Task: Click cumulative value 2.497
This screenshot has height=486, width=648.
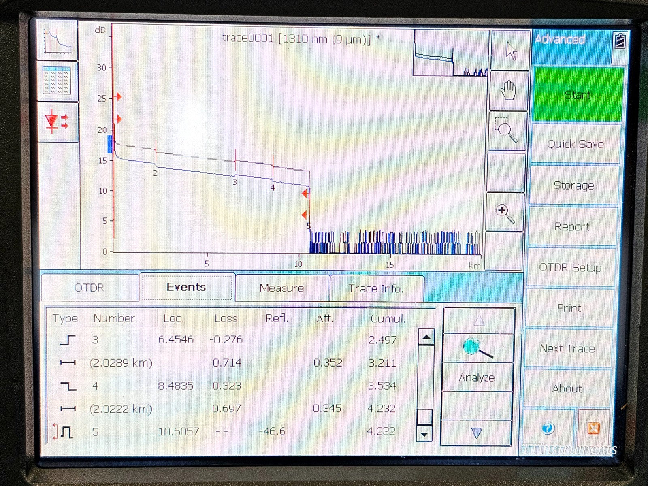Action: (383, 340)
